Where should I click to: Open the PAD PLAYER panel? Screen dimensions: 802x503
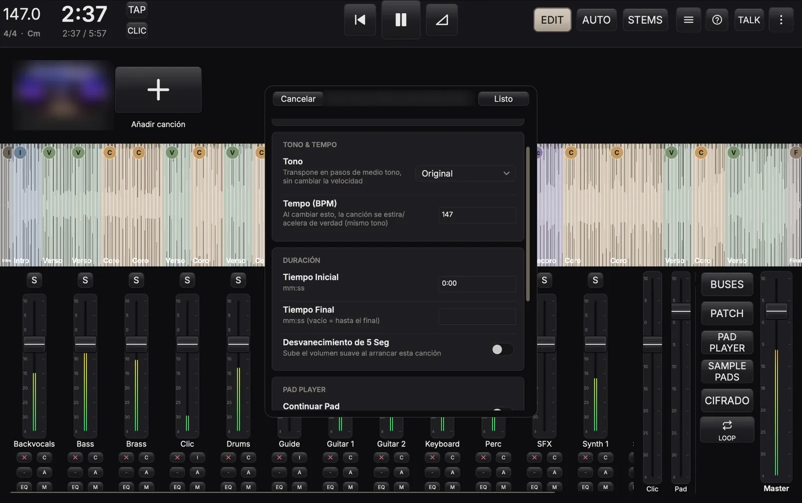pos(727,342)
